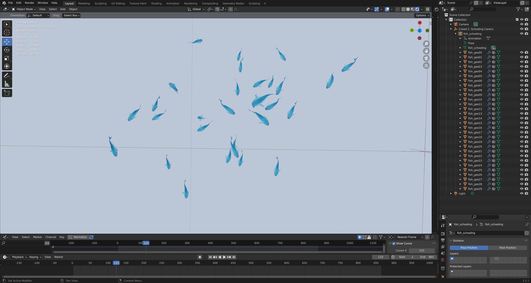Image resolution: width=531 pixels, height=283 pixels.
Task: Click the End frame field 865
Action: click(x=427, y=257)
